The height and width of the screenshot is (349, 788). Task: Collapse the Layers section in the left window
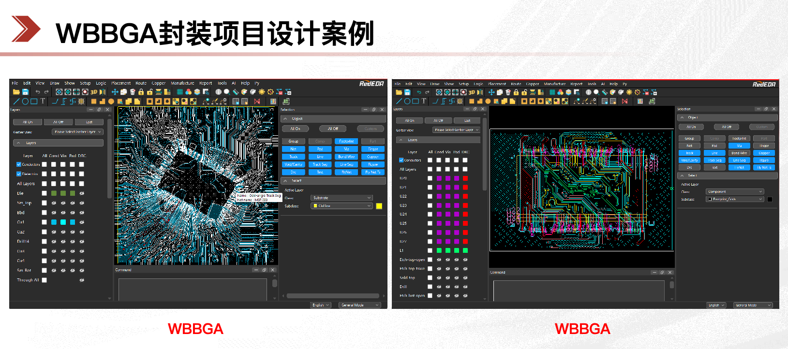click(x=58, y=143)
